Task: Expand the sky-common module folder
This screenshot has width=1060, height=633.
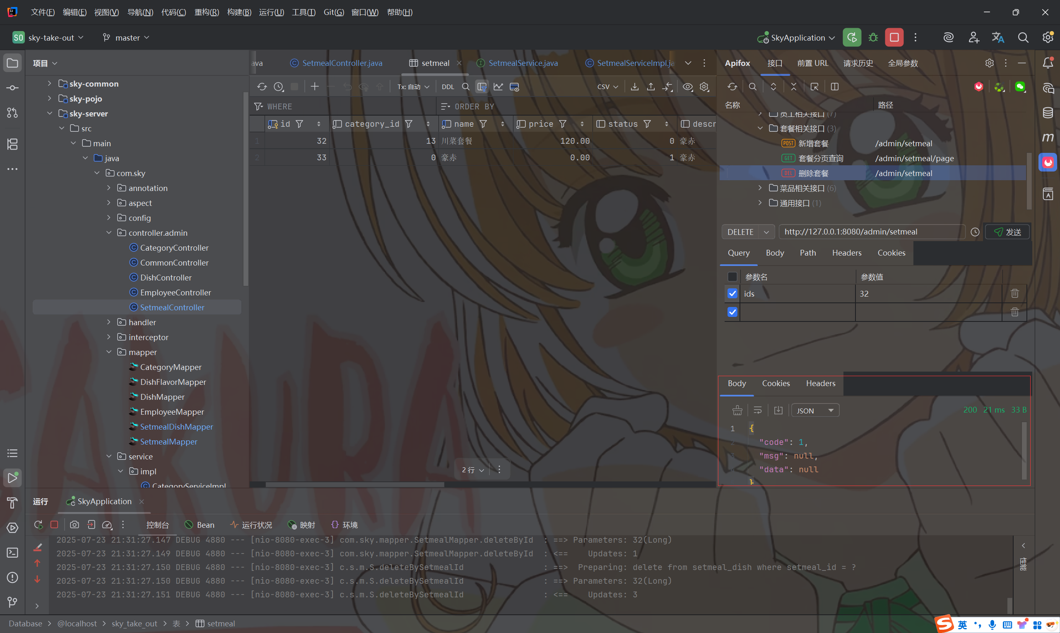Action: pos(49,84)
